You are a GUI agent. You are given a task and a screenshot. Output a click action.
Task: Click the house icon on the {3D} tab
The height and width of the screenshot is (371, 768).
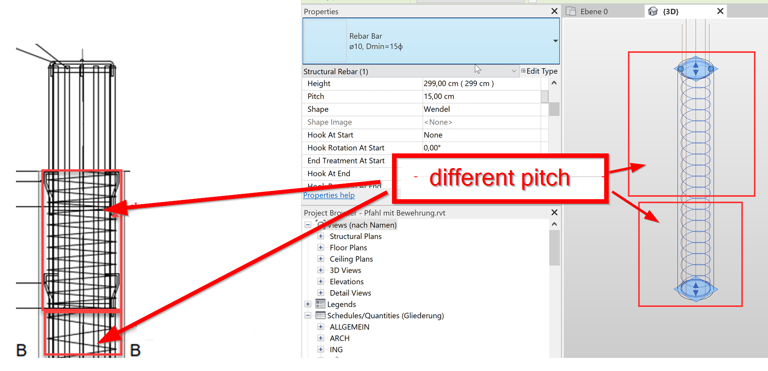click(653, 11)
